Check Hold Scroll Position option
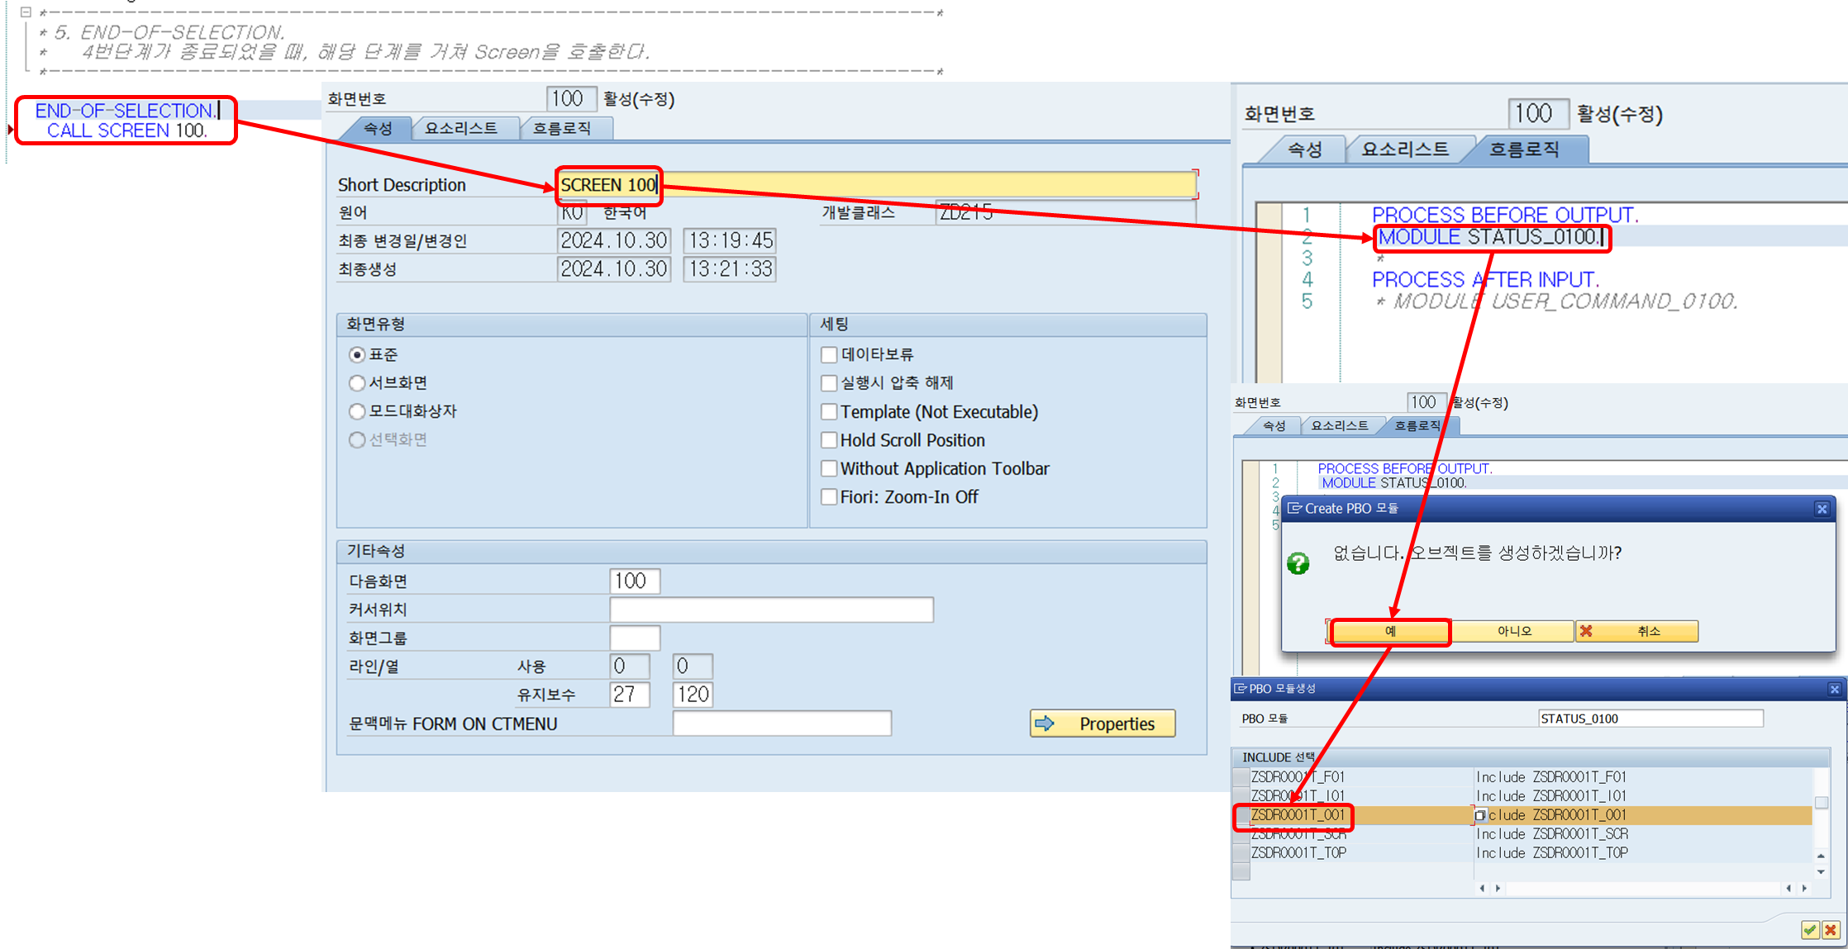 click(829, 440)
